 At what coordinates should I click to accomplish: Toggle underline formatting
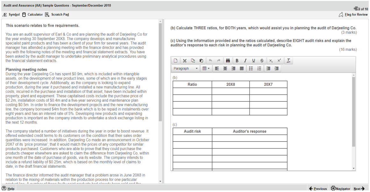pyautogui.click(x=253, y=61)
